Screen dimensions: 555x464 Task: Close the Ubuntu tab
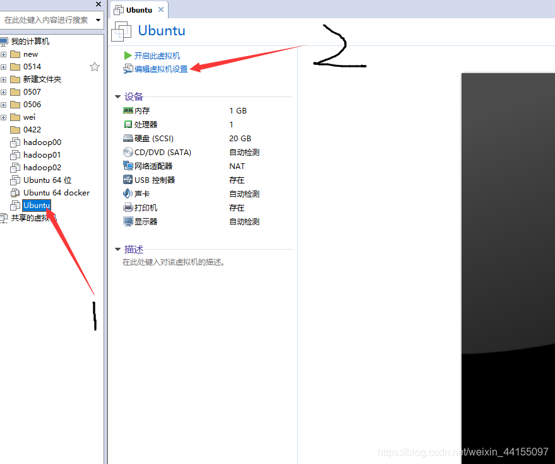pos(161,9)
